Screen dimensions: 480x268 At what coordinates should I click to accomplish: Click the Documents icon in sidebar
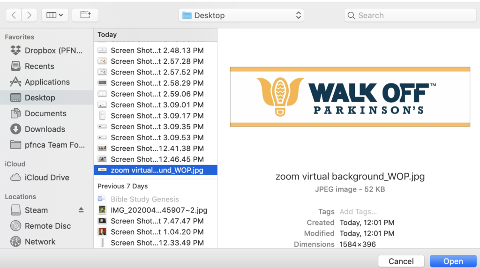coord(15,113)
